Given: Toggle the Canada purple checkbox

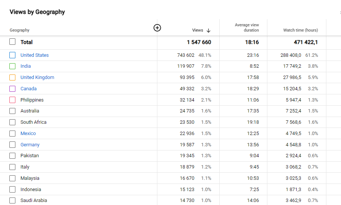Looking at the screenshot, I should [x=12, y=89].
